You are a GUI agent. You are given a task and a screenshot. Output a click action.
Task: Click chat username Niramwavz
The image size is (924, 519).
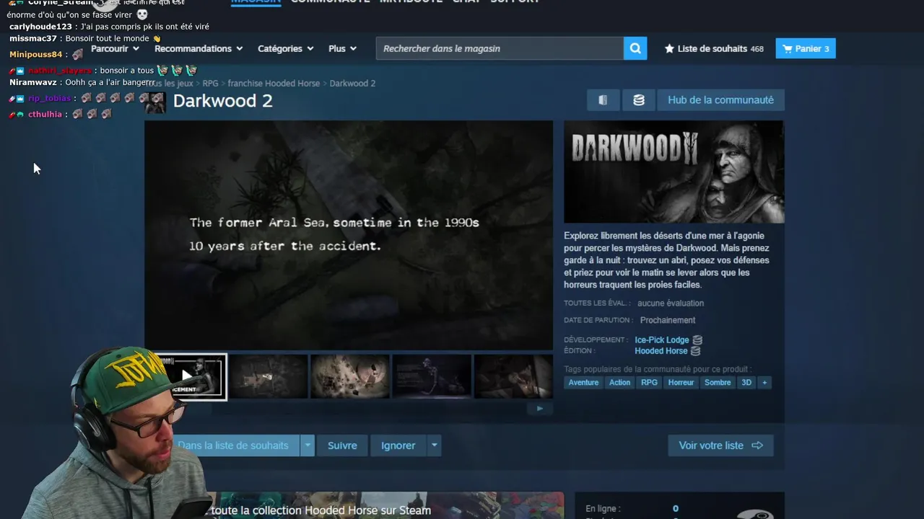coord(33,83)
